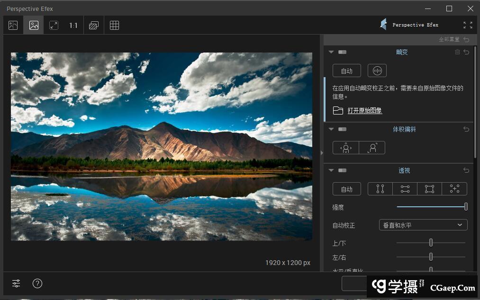Viewport: 480px width, 300px height.
Task: Open the 打开原始图像 link
Action: click(x=364, y=111)
